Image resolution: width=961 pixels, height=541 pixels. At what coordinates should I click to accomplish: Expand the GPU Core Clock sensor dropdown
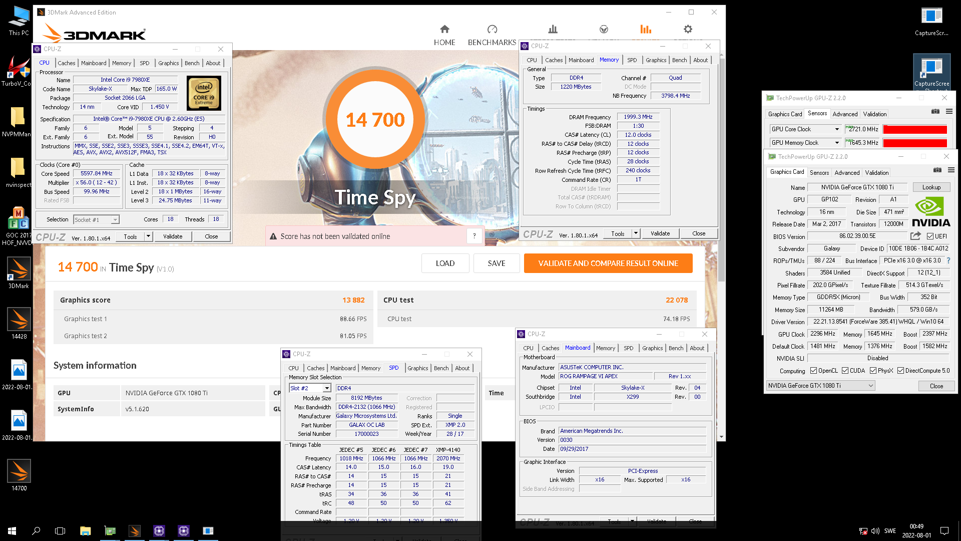tap(837, 129)
